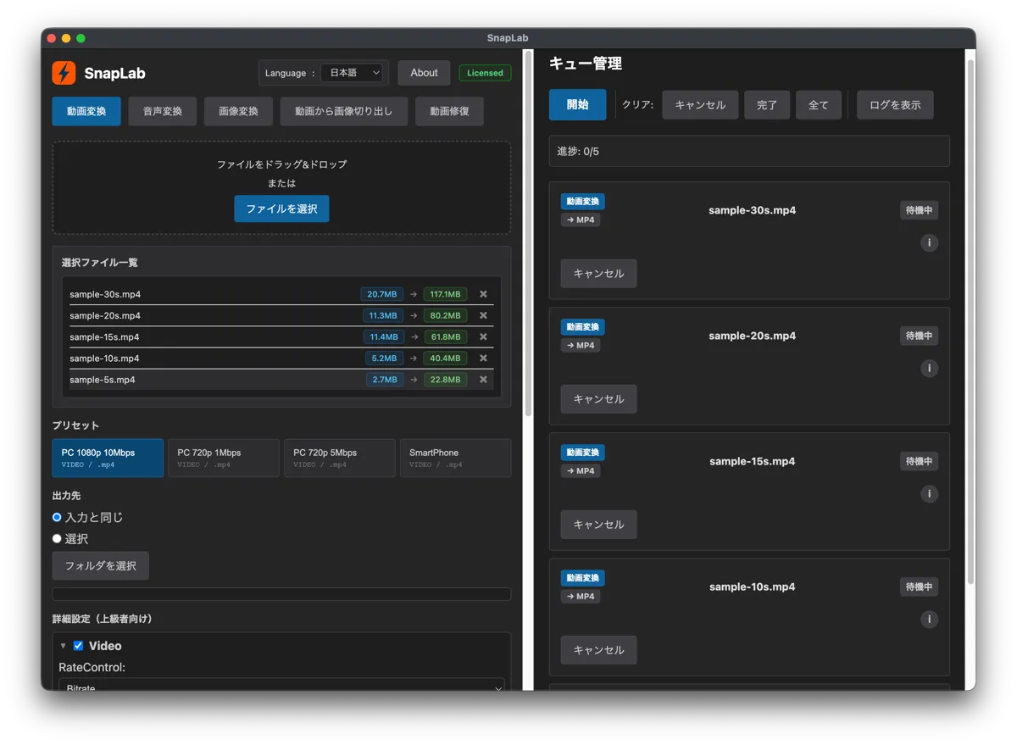Image resolution: width=1017 pixels, height=745 pixels.
Task: Click the green Licensed badge
Action: click(485, 73)
